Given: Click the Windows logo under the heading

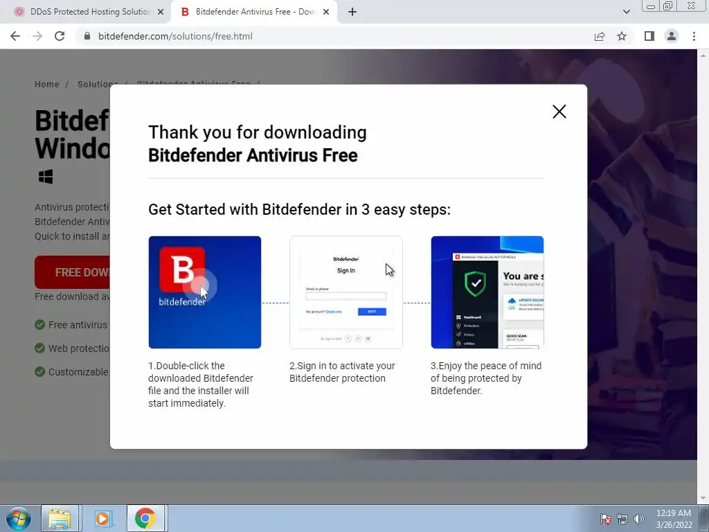Looking at the screenshot, I should 46,177.
